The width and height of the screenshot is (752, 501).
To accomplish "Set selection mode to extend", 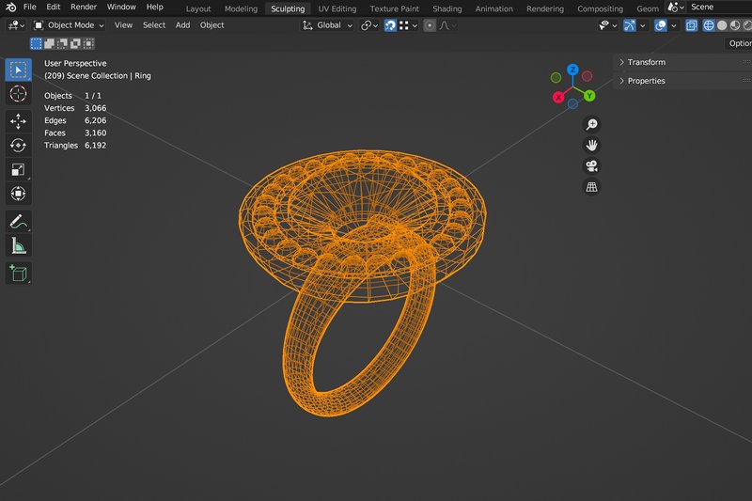I will pos(49,43).
